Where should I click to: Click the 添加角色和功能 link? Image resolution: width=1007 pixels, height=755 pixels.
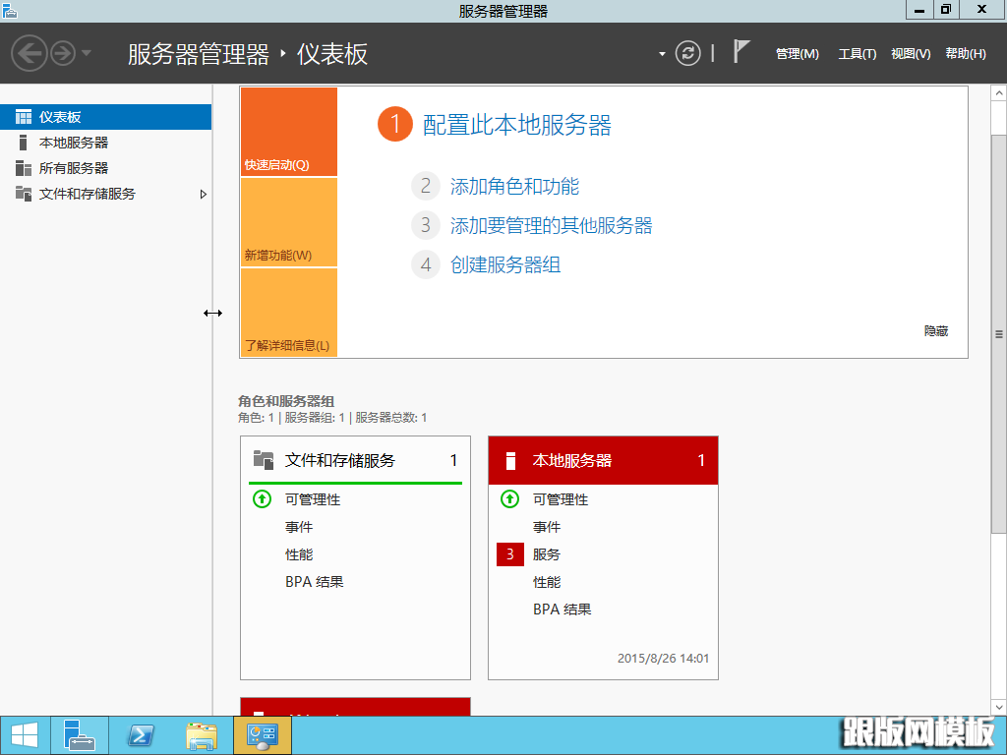coord(514,186)
